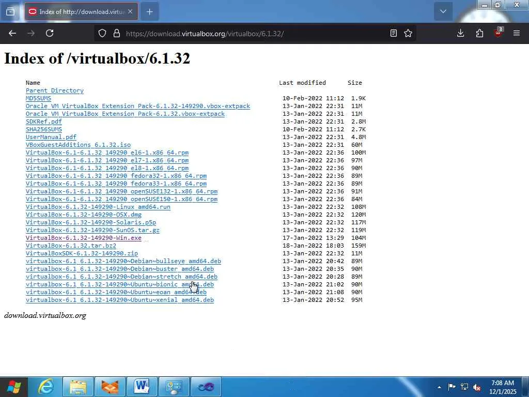This screenshot has width=529, height=397.
Task: Click the uBlock extension badge icon
Action: tap(499, 33)
